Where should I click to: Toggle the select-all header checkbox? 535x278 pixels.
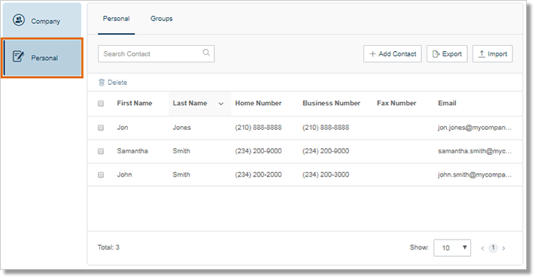click(101, 103)
